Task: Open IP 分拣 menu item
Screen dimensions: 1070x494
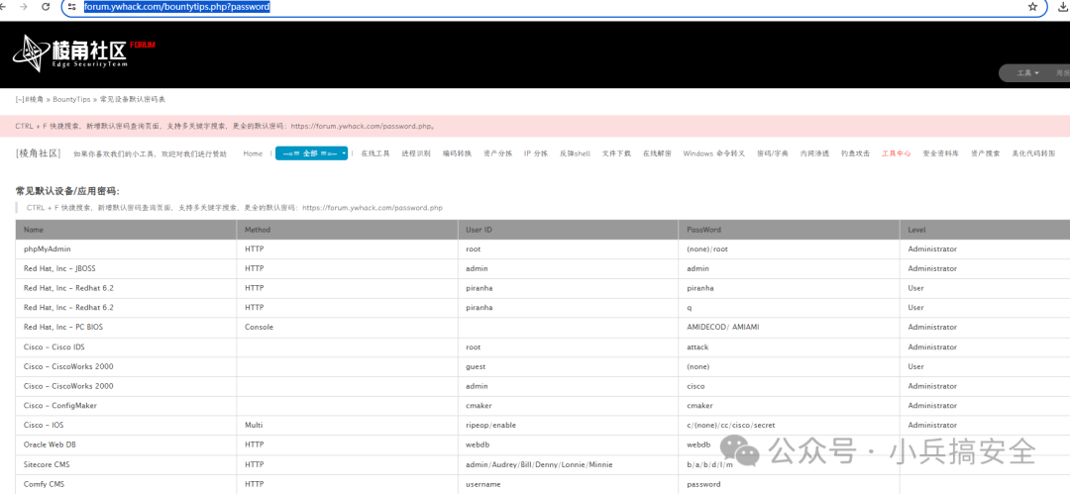Action: point(536,153)
